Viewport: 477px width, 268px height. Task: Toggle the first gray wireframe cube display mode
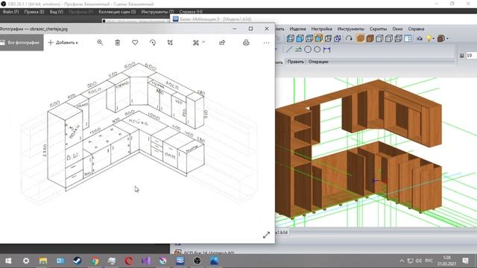tap(379, 39)
